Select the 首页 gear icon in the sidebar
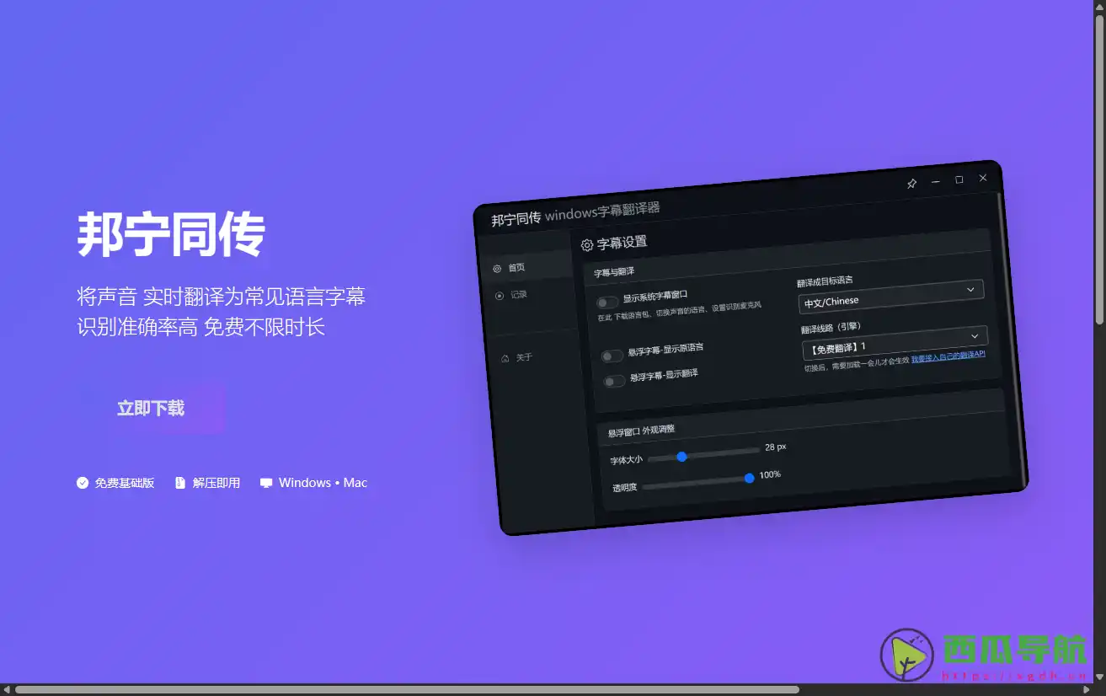 point(498,268)
